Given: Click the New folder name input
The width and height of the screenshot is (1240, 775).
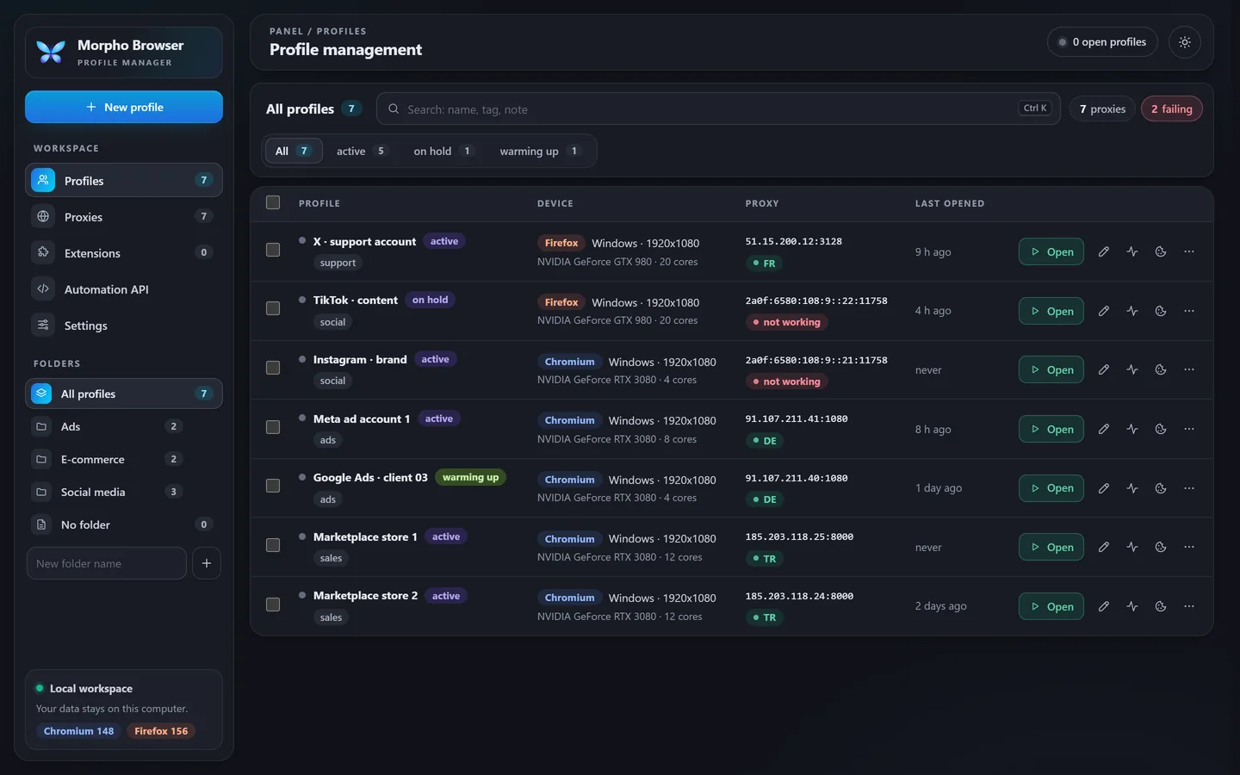Looking at the screenshot, I should point(107,563).
